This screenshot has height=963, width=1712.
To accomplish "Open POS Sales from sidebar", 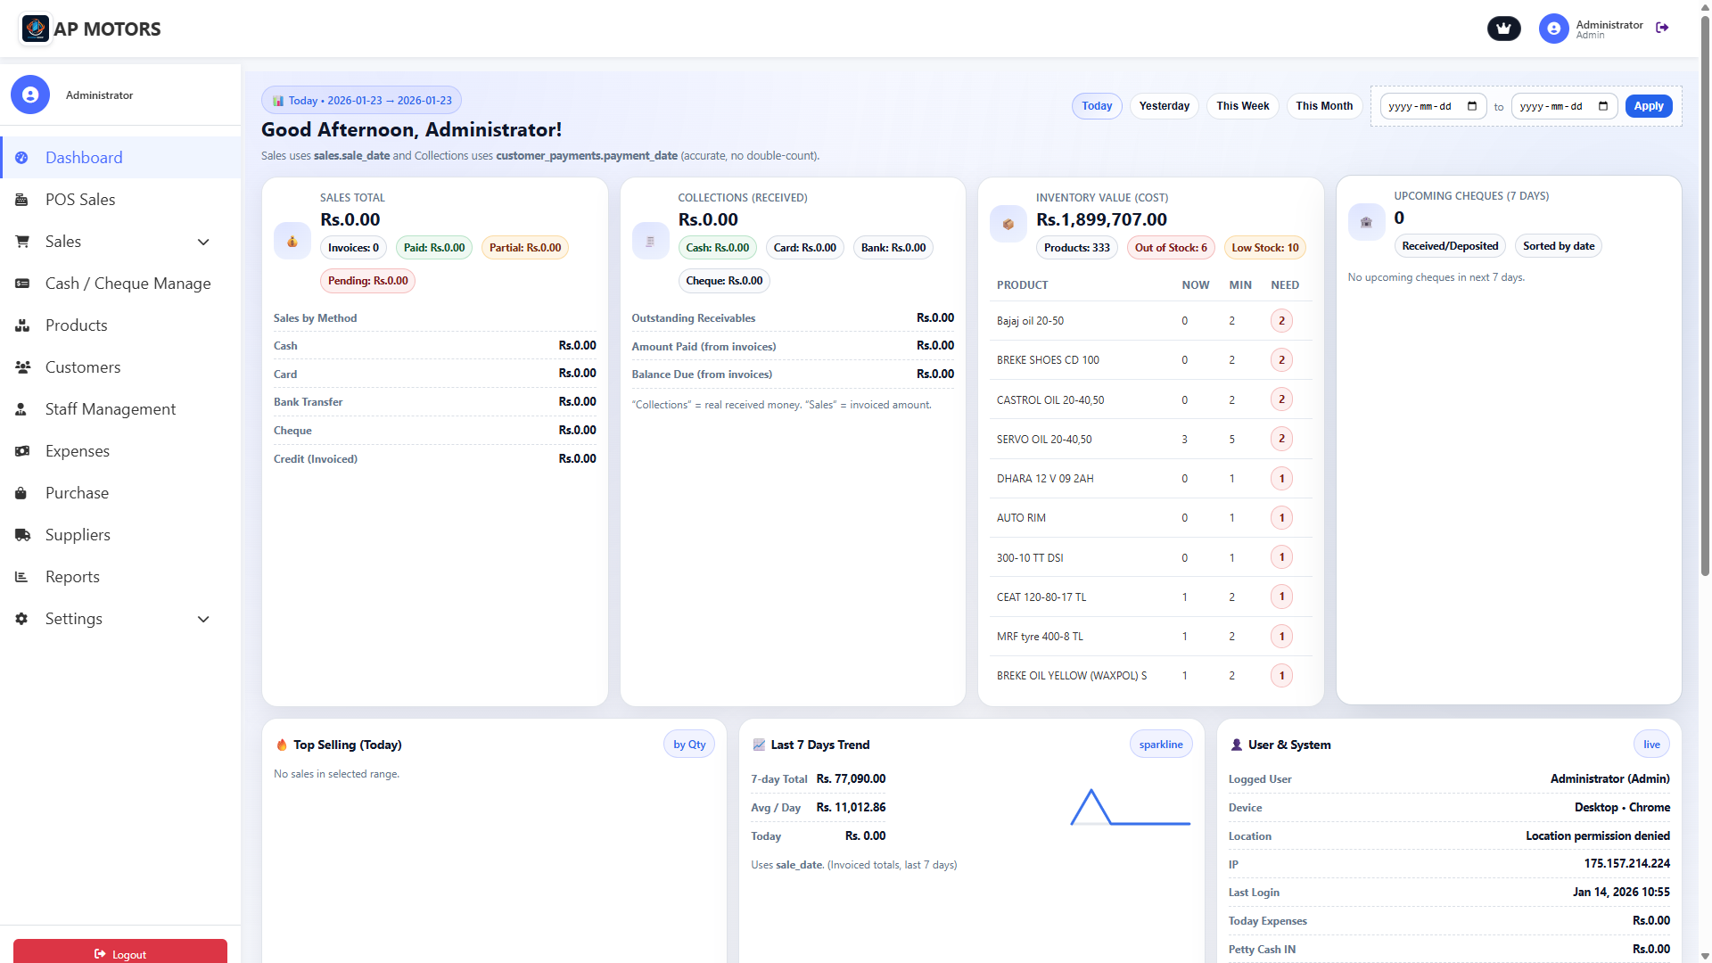I will [x=80, y=200].
